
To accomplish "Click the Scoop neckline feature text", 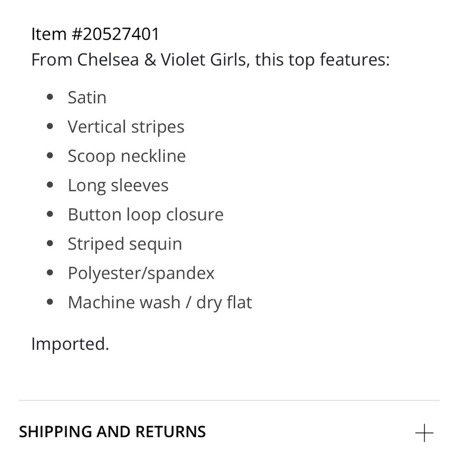I will [x=126, y=156].
